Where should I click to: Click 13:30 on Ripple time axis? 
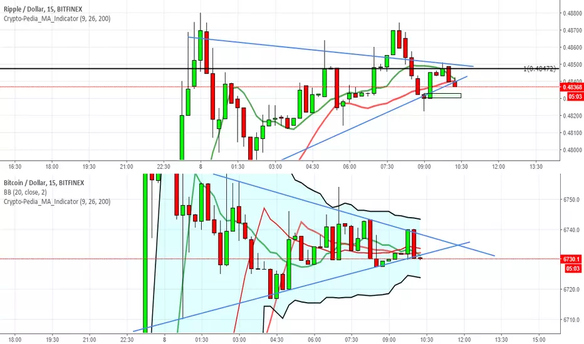click(x=536, y=167)
